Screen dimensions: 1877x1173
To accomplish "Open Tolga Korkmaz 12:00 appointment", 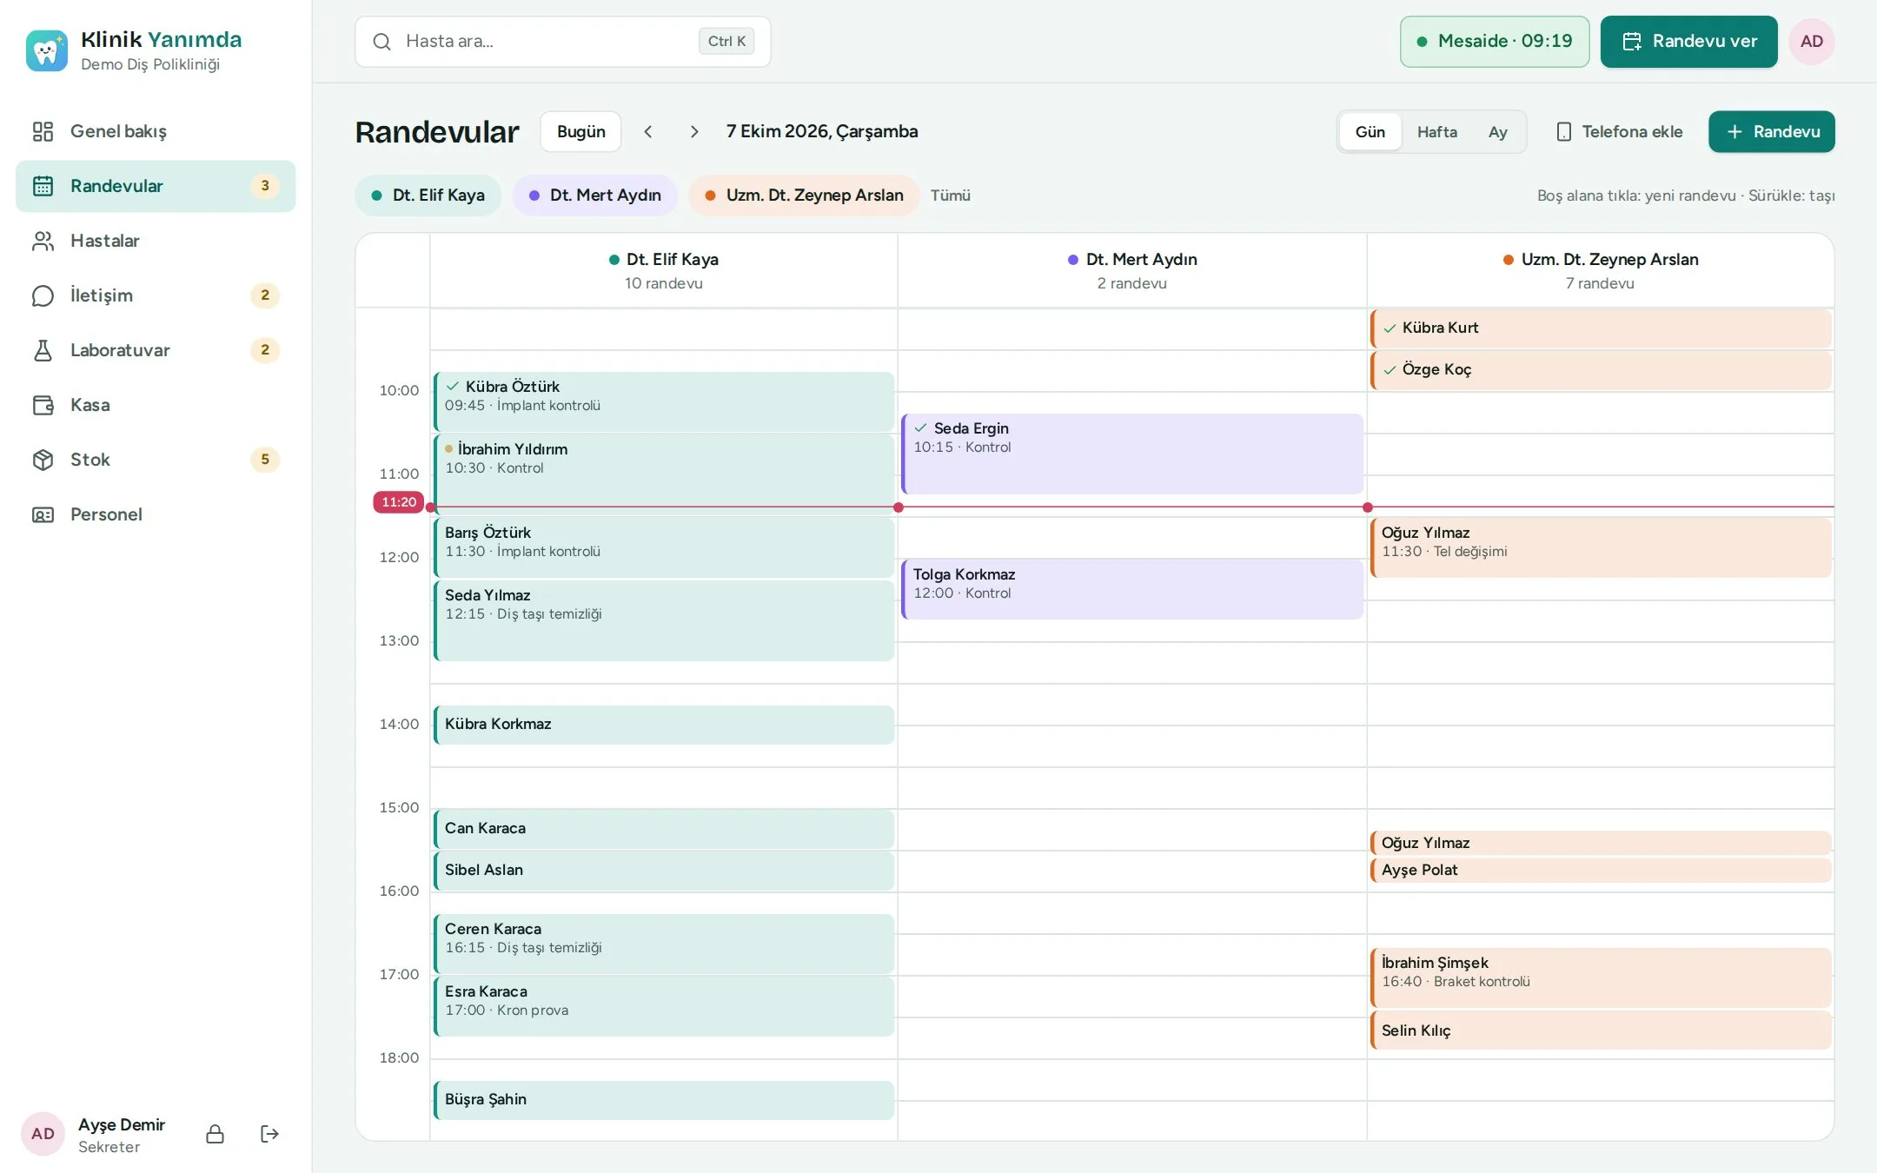I will click(1132, 589).
